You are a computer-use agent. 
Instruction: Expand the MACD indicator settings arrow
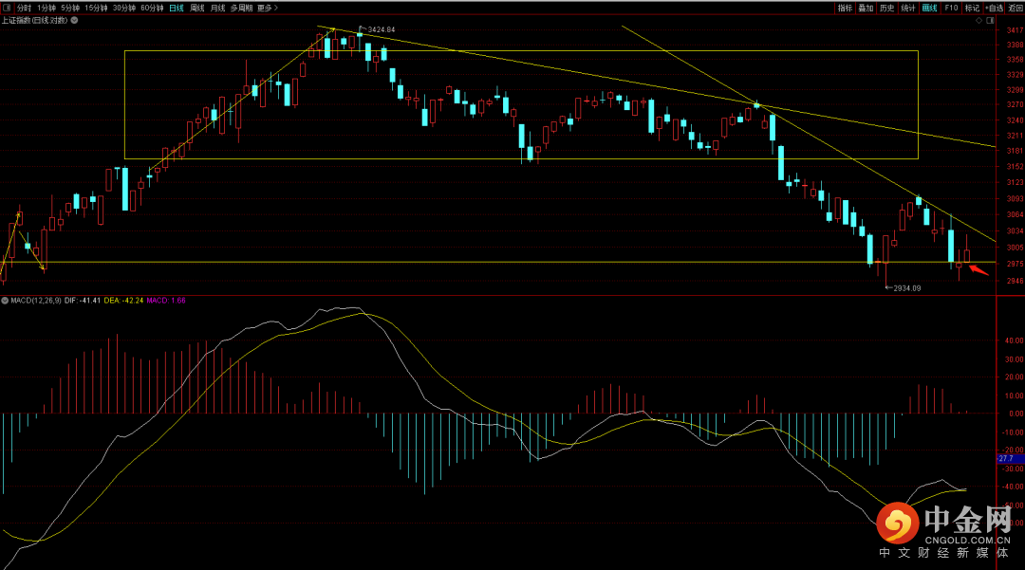(x=5, y=301)
